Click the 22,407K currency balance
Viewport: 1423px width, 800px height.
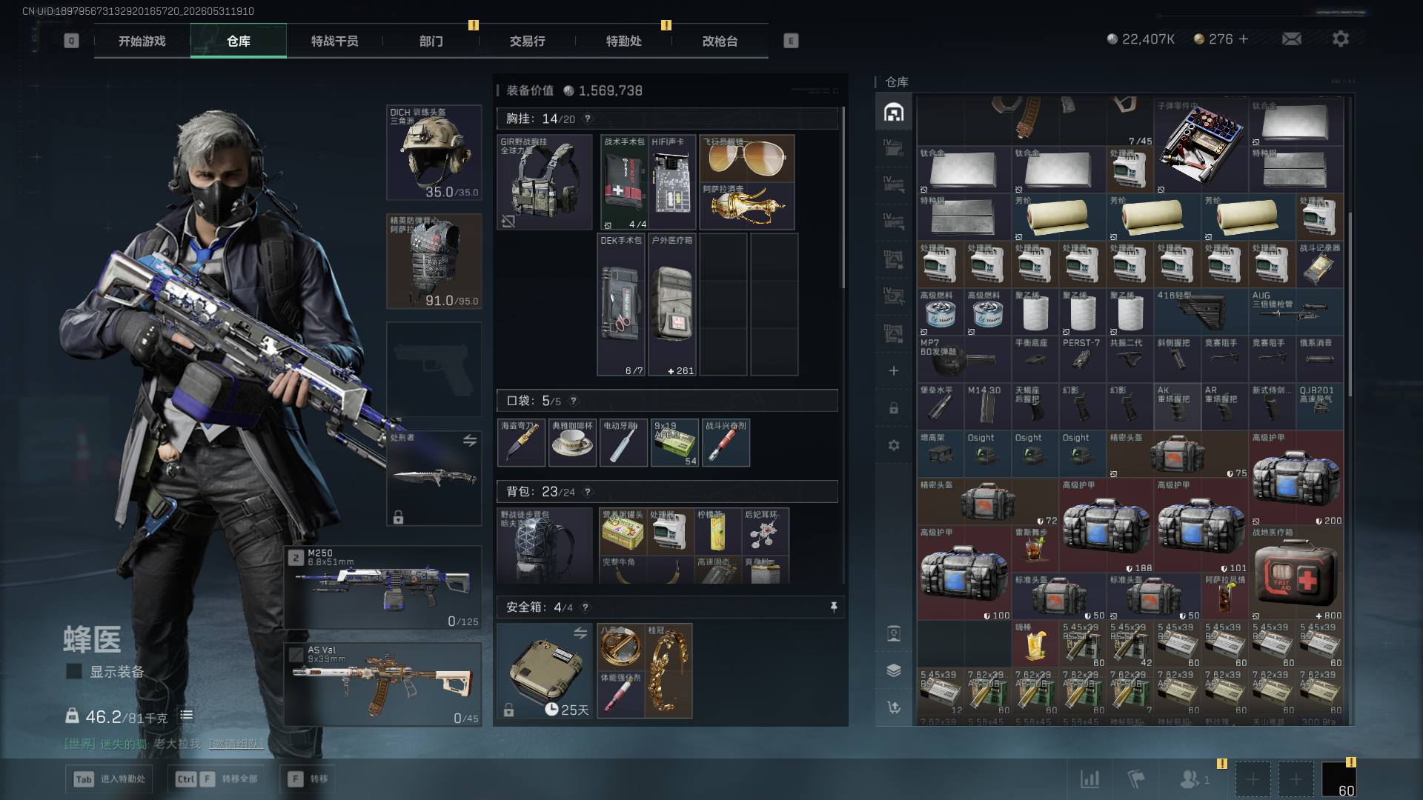click(1141, 39)
